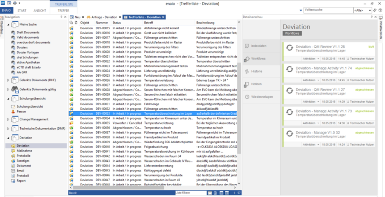Click the icon of row DEV-00035
The height and width of the screenshot is (197, 385).
click(71, 123)
